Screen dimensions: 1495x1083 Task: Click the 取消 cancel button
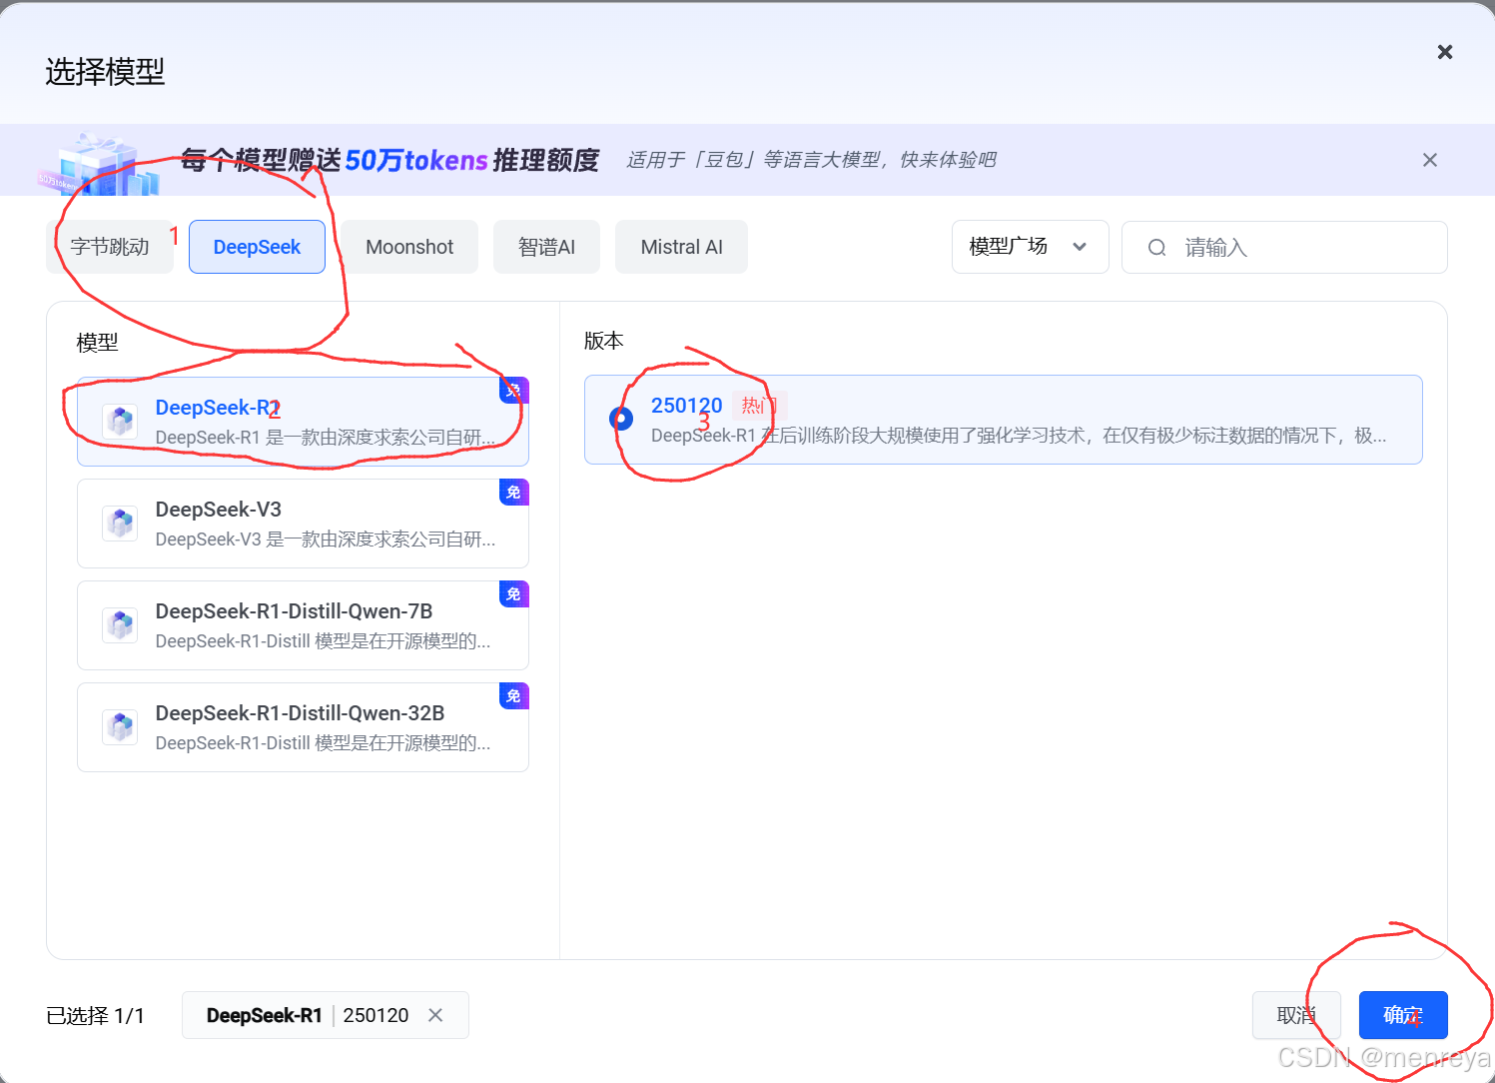point(1296,1015)
